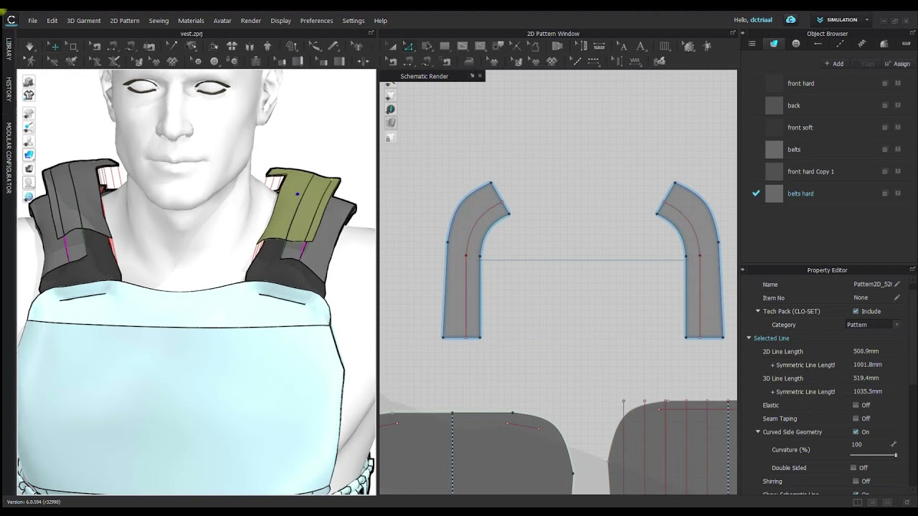Click the Assign button in Object Browser

pos(897,64)
